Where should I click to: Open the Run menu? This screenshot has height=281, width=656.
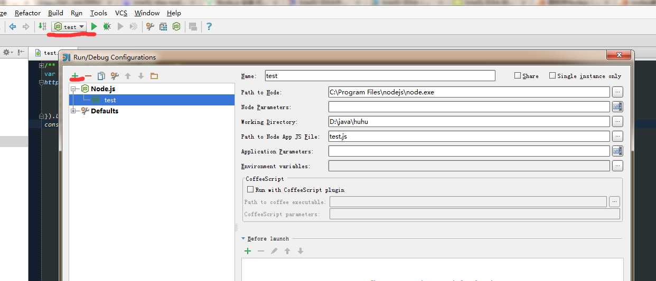pos(77,13)
